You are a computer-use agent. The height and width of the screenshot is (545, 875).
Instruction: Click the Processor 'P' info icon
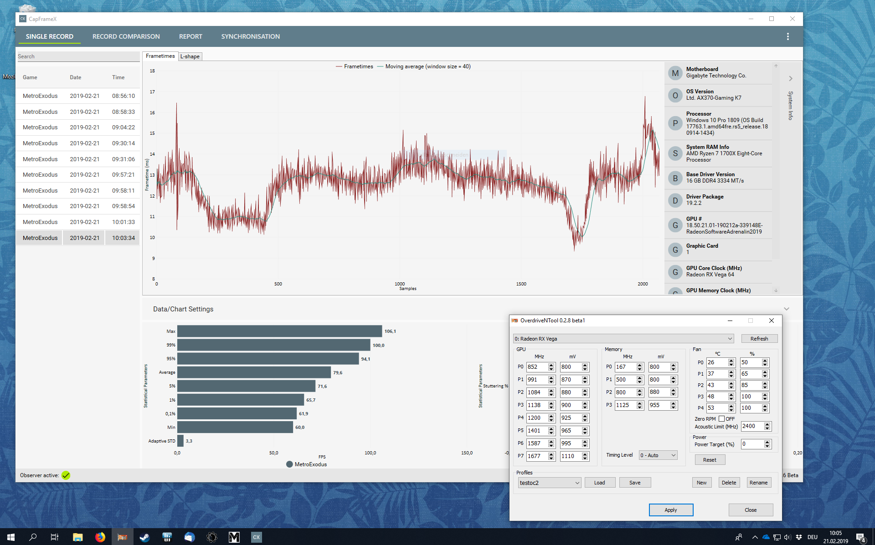click(x=675, y=123)
